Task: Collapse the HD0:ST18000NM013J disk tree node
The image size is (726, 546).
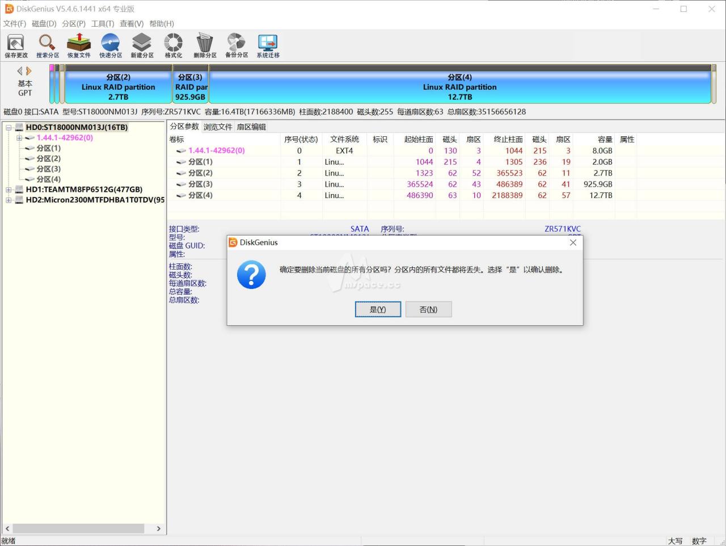Action: [x=9, y=128]
